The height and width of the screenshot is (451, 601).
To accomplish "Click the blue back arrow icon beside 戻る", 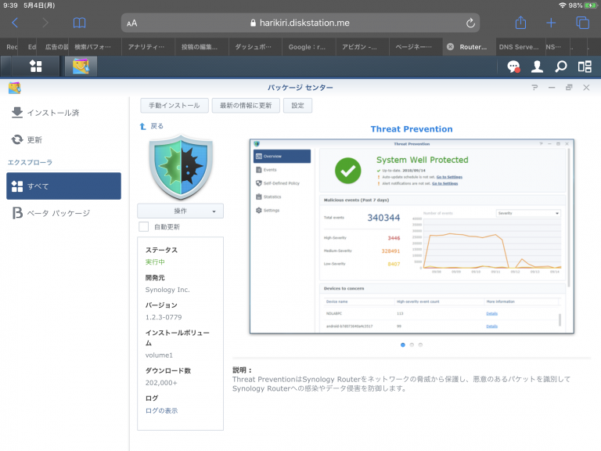I will (142, 126).
